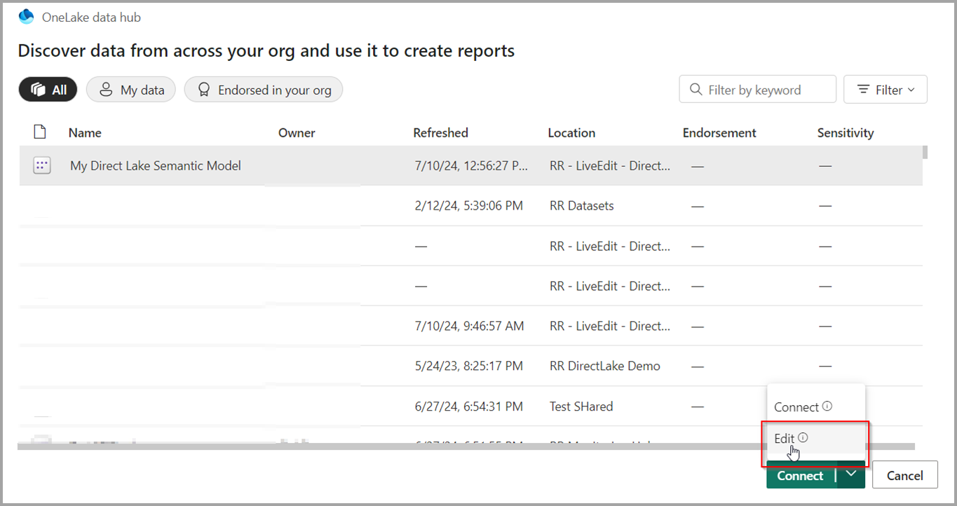Click the horizontal scrollbar below the table
This screenshot has height=506, width=957.
pos(466,446)
